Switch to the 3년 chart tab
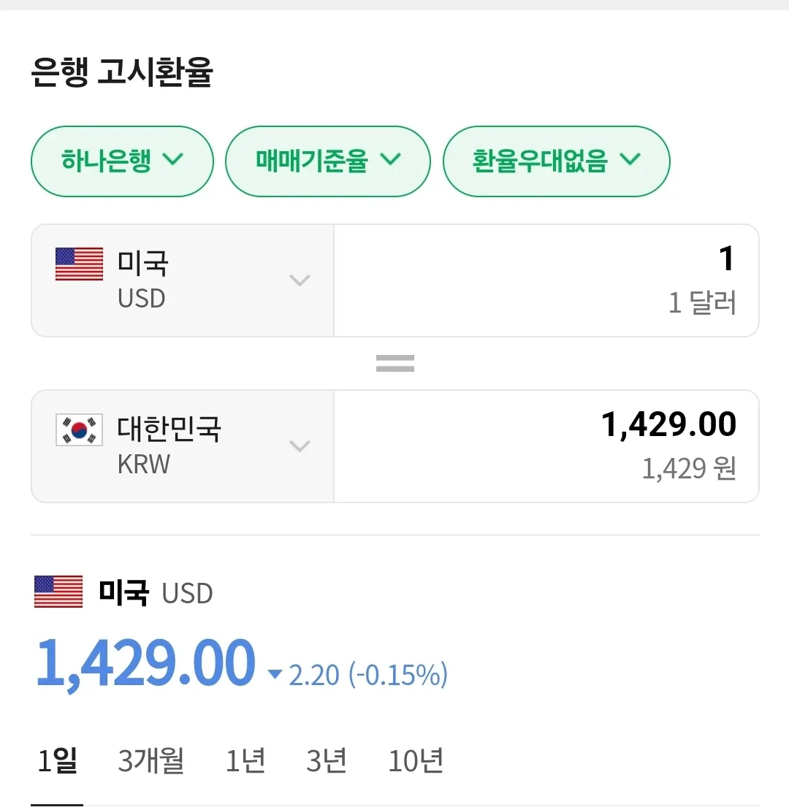The width and height of the screenshot is (789, 810). point(327,761)
